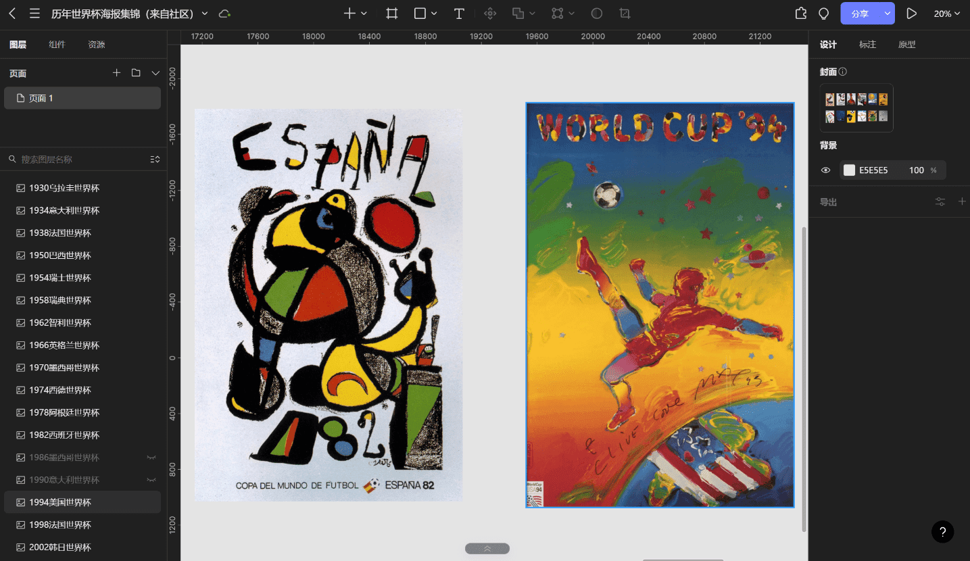This screenshot has height=561, width=970.
Task: Click the background opacity 100 field
Action: tap(917, 170)
